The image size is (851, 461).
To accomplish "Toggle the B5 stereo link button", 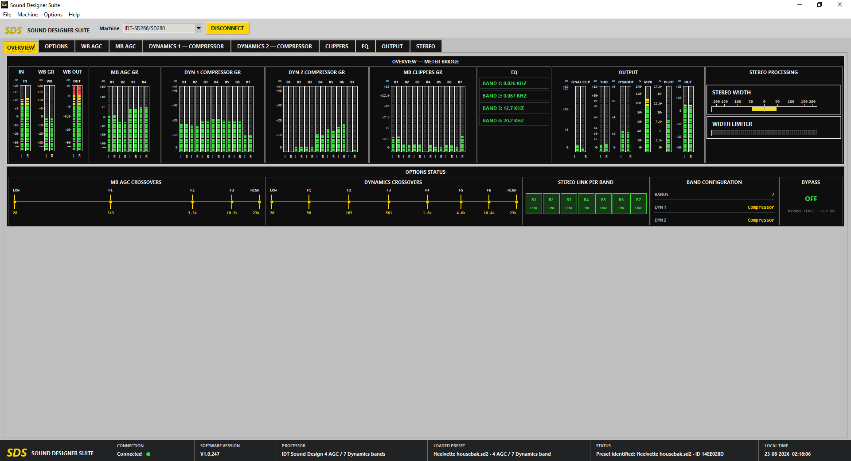I will tap(603, 203).
